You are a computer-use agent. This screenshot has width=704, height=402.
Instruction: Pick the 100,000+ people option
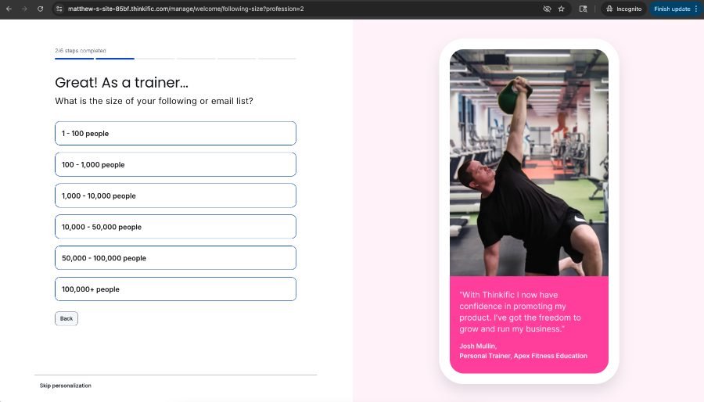click(175, 289)
